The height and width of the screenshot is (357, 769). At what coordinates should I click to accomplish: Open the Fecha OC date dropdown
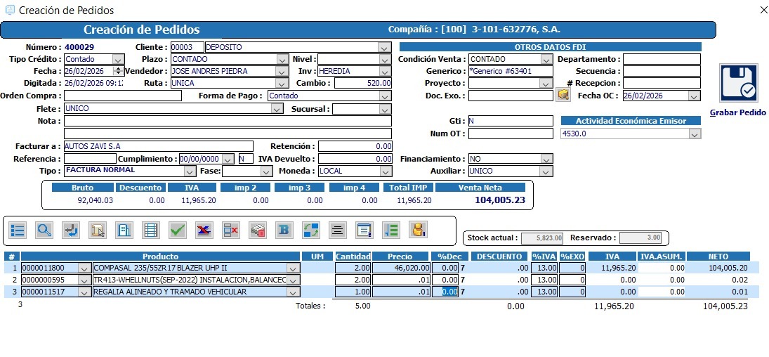(695, 96)
